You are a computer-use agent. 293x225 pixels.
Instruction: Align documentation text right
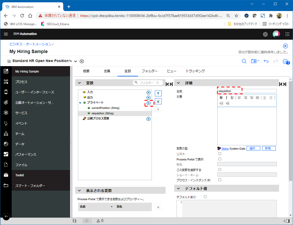pos(251,97)
